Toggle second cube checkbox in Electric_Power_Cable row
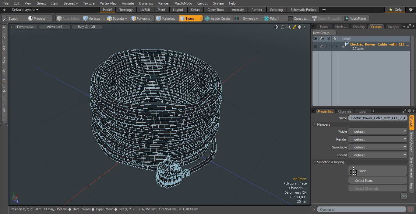 [x=334, y=46]
